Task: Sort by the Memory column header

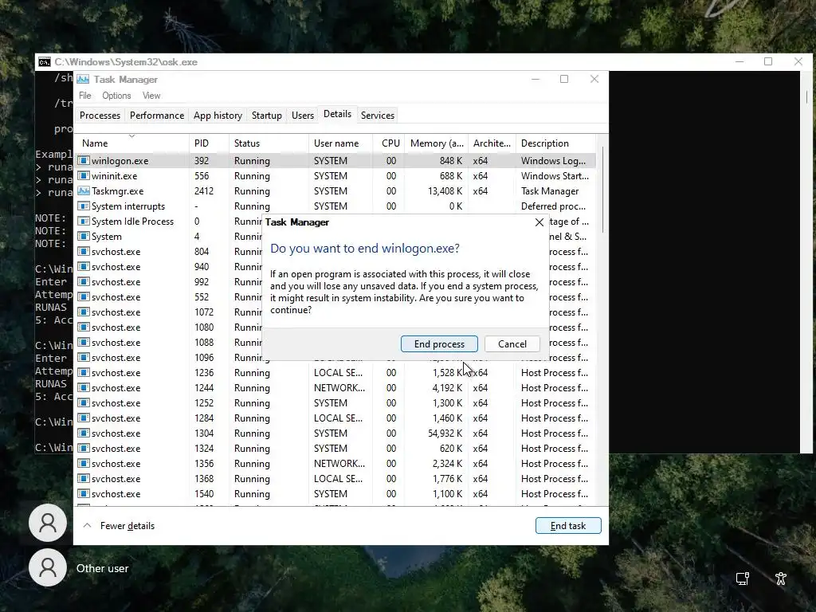Action: tap(436, 143)
